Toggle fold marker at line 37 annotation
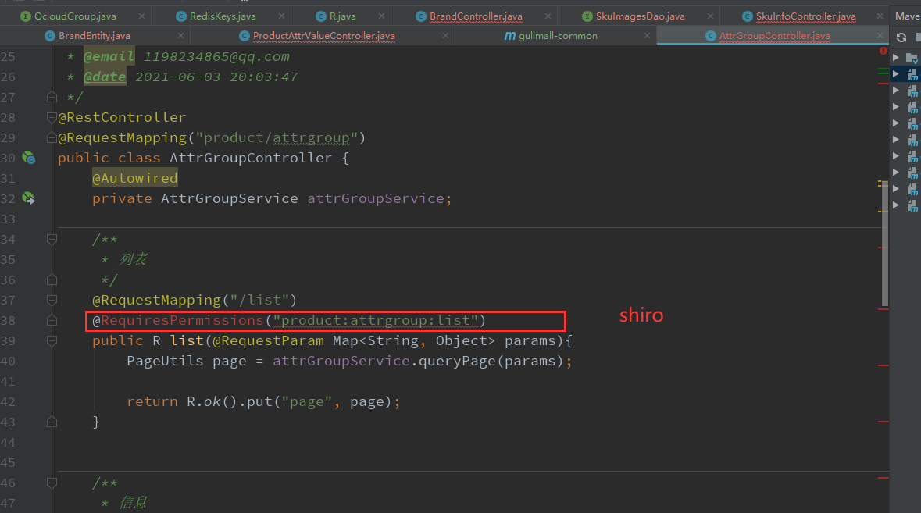921x513 pixels. click(52, 300)
